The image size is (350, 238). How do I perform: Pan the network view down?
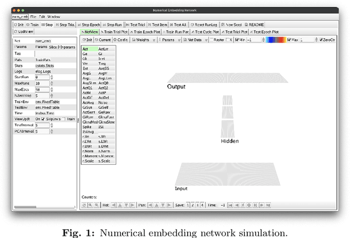coord(163,205)
